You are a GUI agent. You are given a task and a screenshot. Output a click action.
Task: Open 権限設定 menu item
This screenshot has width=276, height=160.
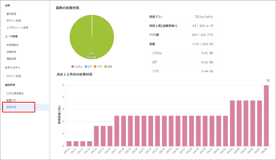11,58
